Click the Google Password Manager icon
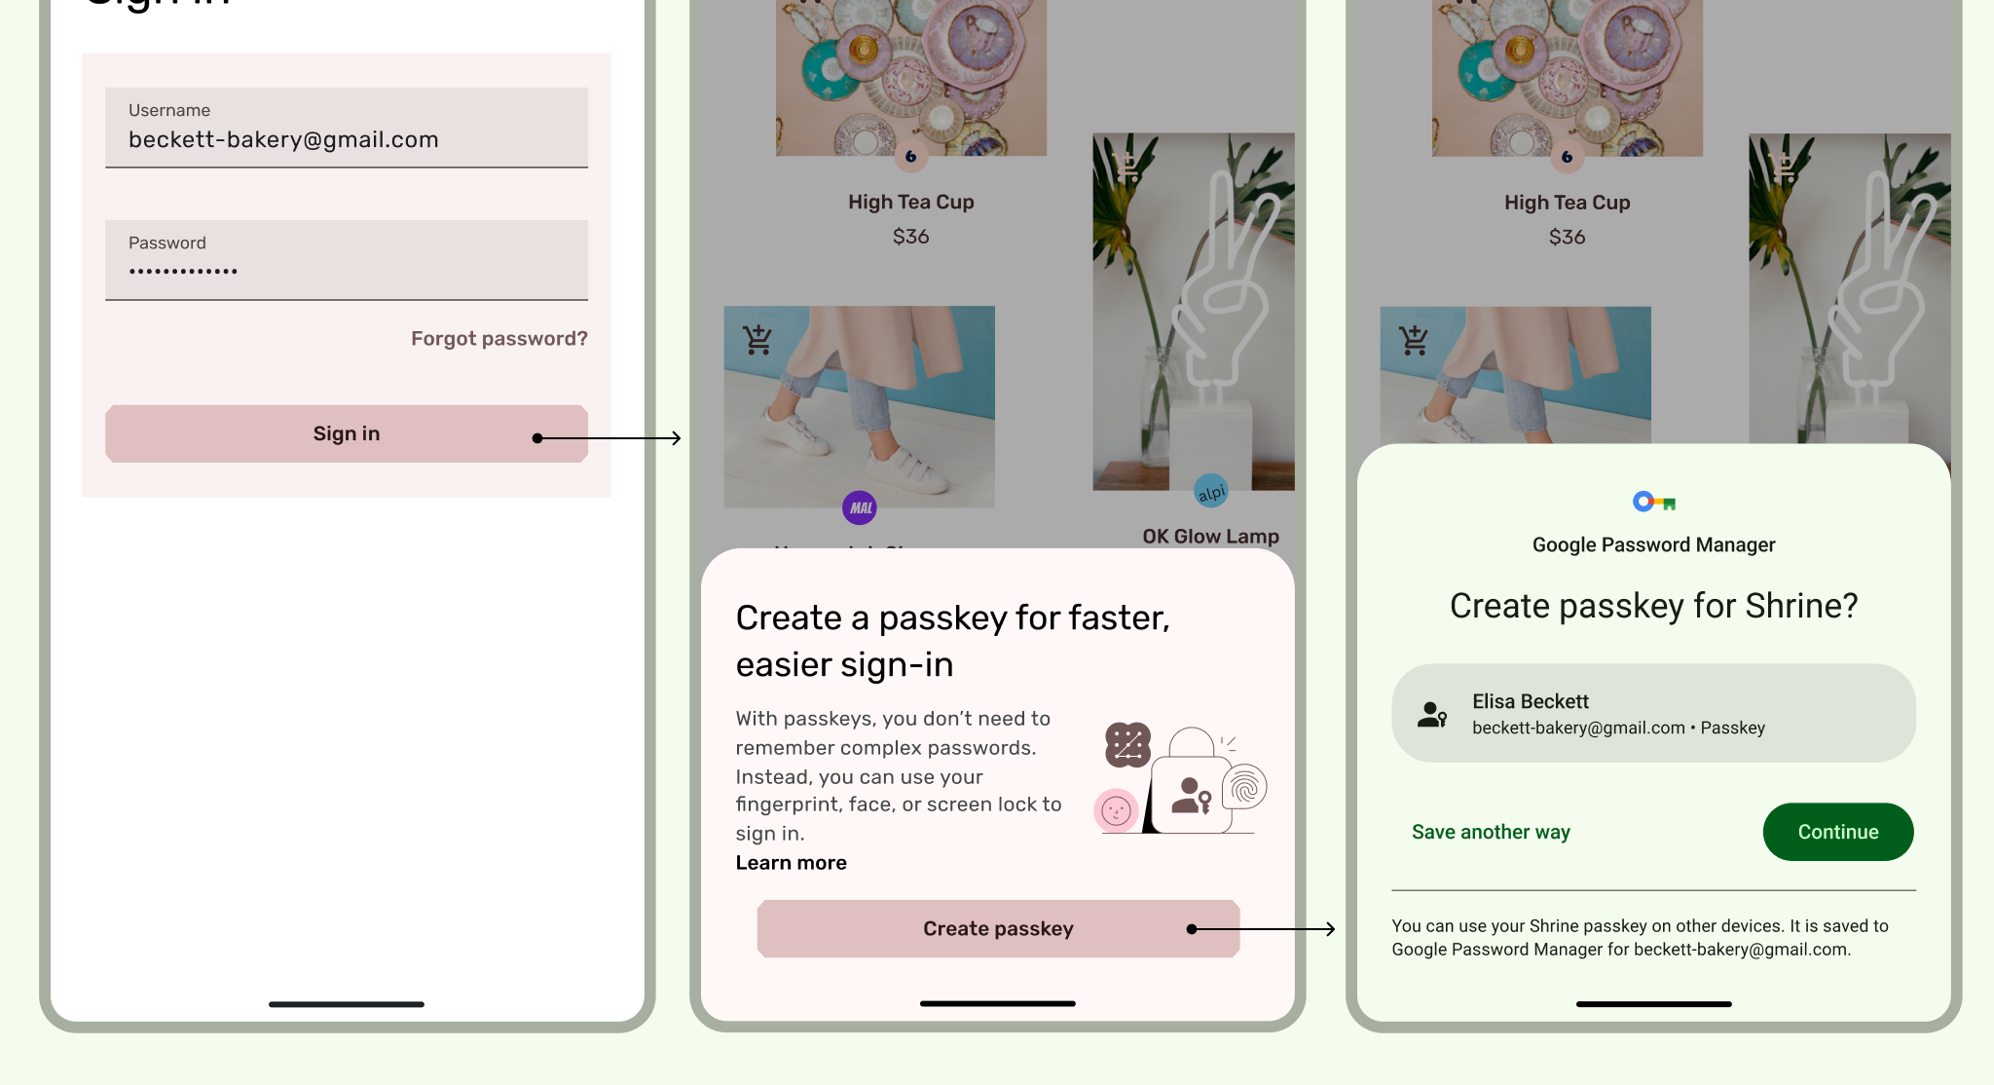 click(1653, 503)
